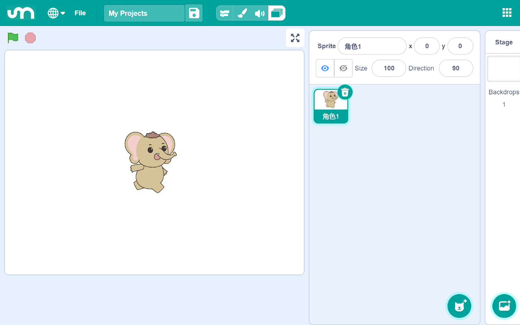
Task: Switch to the code blocks tab
Action: [225, 13]
